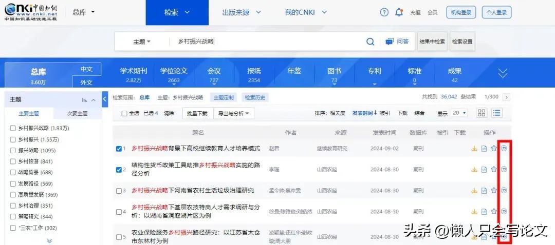Cite the article by 赵君
The image size is (555, 245).
pos(504,148)
